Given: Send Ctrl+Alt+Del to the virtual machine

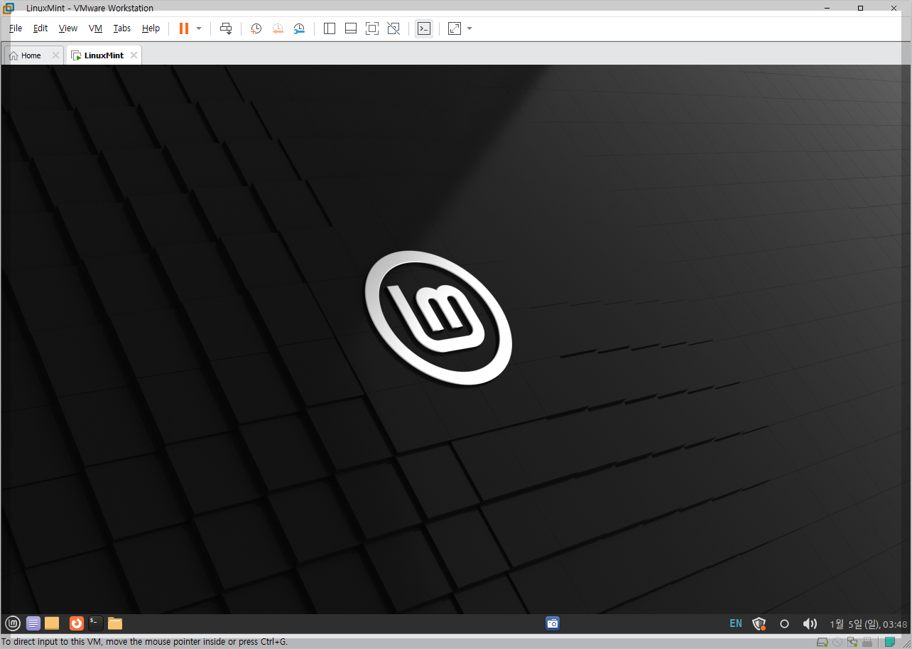Looking at the screenshot, I should (226, 28).
